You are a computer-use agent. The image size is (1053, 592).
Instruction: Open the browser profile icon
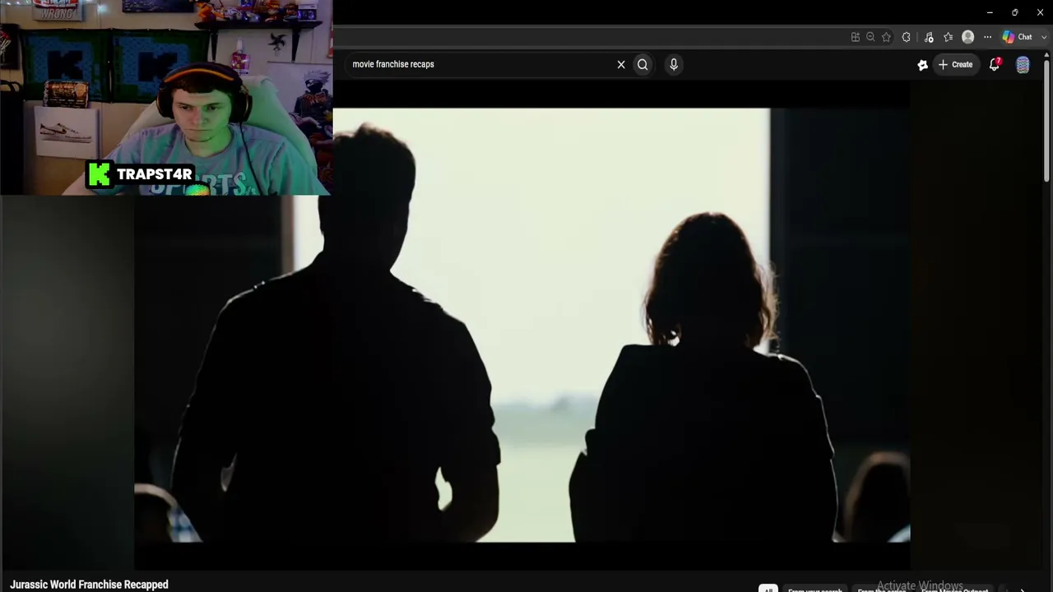[968, 37]
